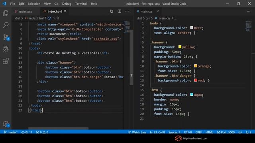The image size is (255, 143).
Task: Open the Selection menu
Action: click(34, 4)
